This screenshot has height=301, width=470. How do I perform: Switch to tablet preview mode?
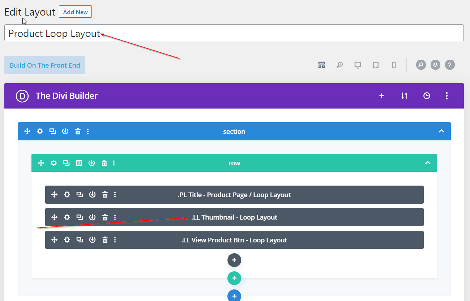(376, 65)
